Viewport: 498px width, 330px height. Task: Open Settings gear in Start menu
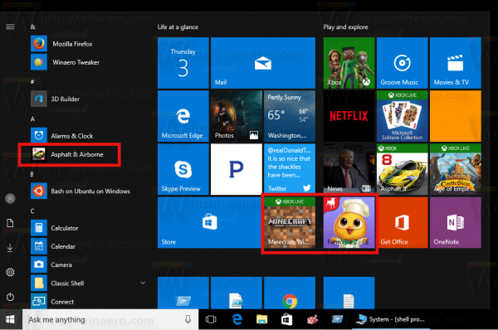pyautogui.click(x=10, y=272)
